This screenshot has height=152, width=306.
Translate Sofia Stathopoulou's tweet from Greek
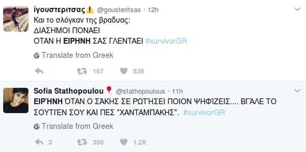[x=77, y=126]
